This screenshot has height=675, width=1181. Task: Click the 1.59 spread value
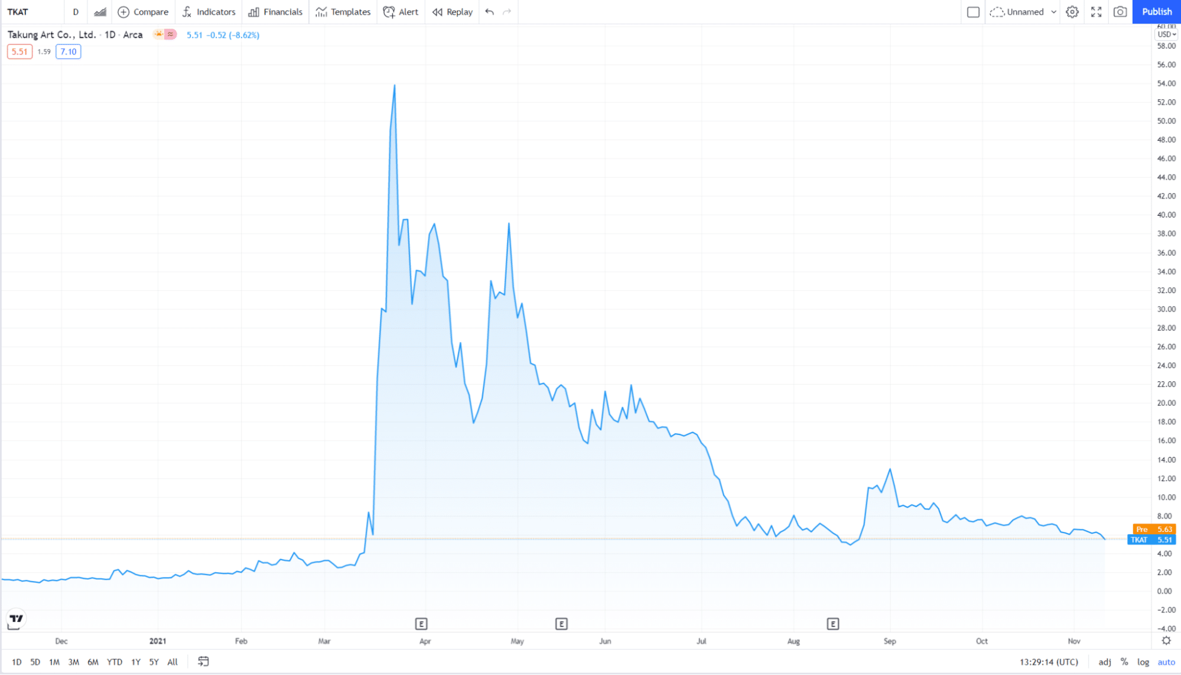pos(44,52)
